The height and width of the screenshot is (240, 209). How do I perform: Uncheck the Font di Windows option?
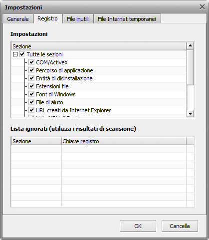click(31, 94)
